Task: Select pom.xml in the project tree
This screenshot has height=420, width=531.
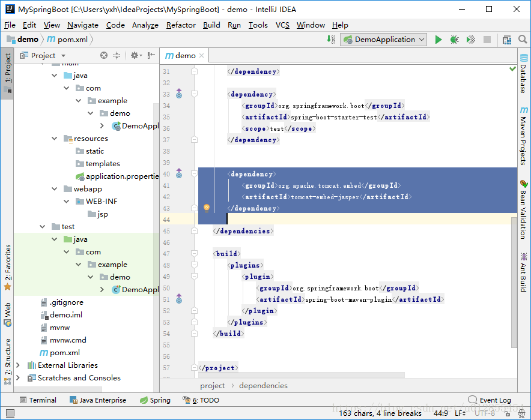Action: [59, 353]
